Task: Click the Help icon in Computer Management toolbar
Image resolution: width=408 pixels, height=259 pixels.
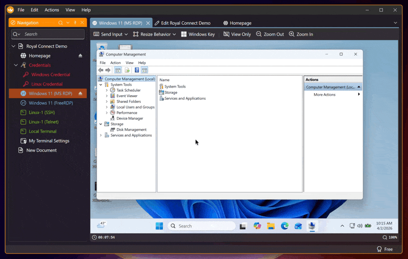Action: 137,70
